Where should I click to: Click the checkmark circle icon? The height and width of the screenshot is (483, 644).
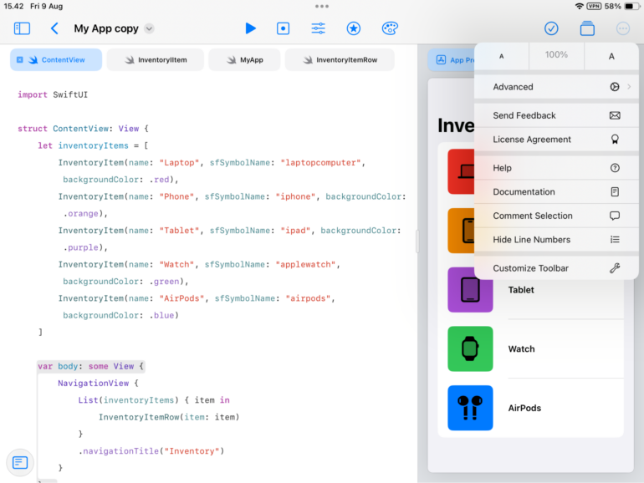[x=551, y=28]
